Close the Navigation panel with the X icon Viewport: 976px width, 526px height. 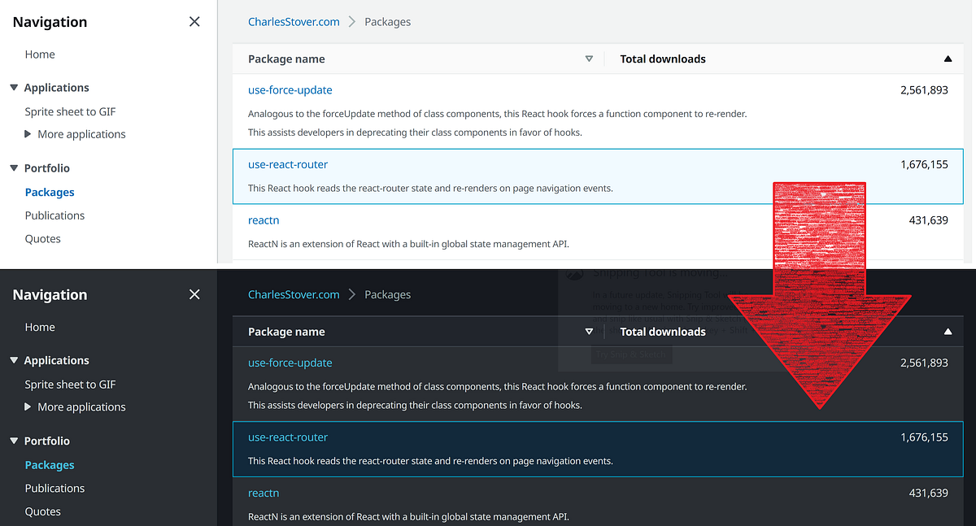[x=194, y=21]
